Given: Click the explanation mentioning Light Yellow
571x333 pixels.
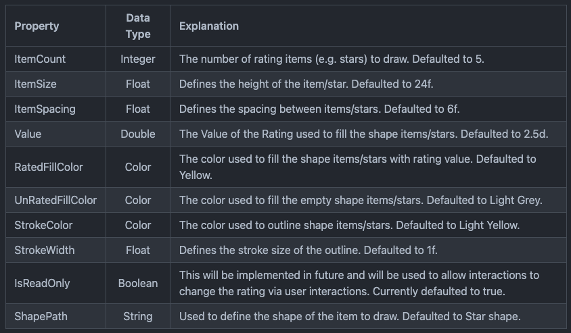Looking at the screenshot, I should [x=349, y=225].
